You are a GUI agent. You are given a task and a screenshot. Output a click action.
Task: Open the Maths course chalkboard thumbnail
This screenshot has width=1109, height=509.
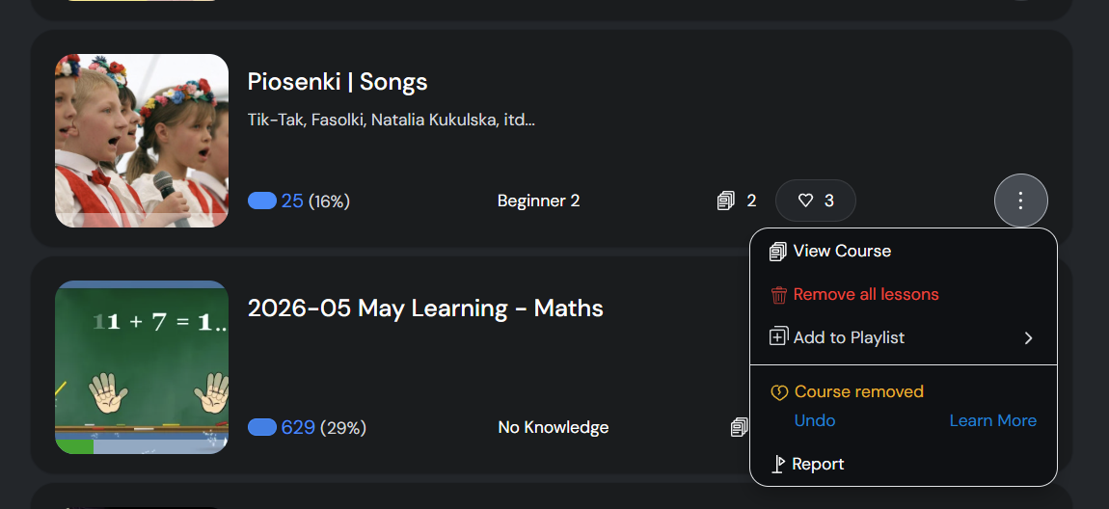(142, 367)
